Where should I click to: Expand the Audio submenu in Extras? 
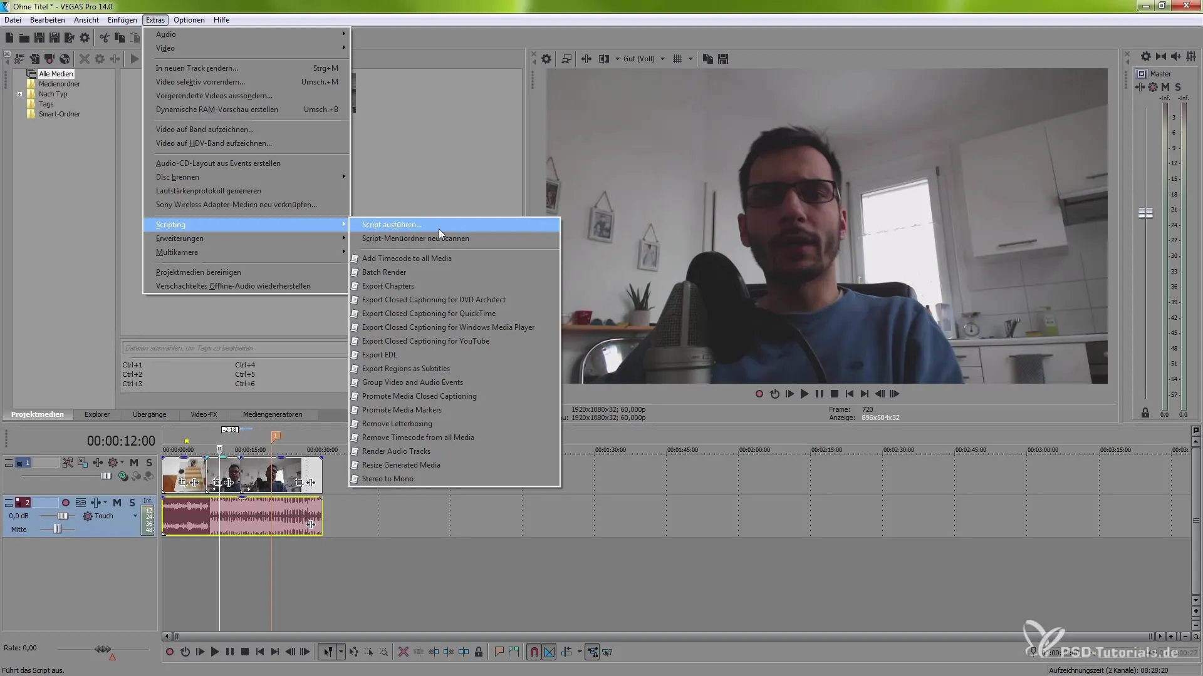coord(246,34)
